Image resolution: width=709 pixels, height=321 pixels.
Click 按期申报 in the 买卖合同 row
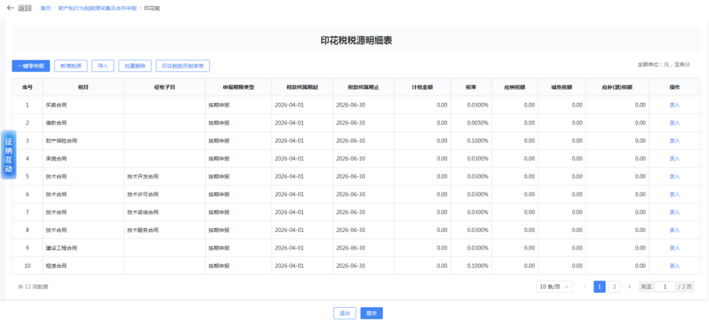pos(219,105)
